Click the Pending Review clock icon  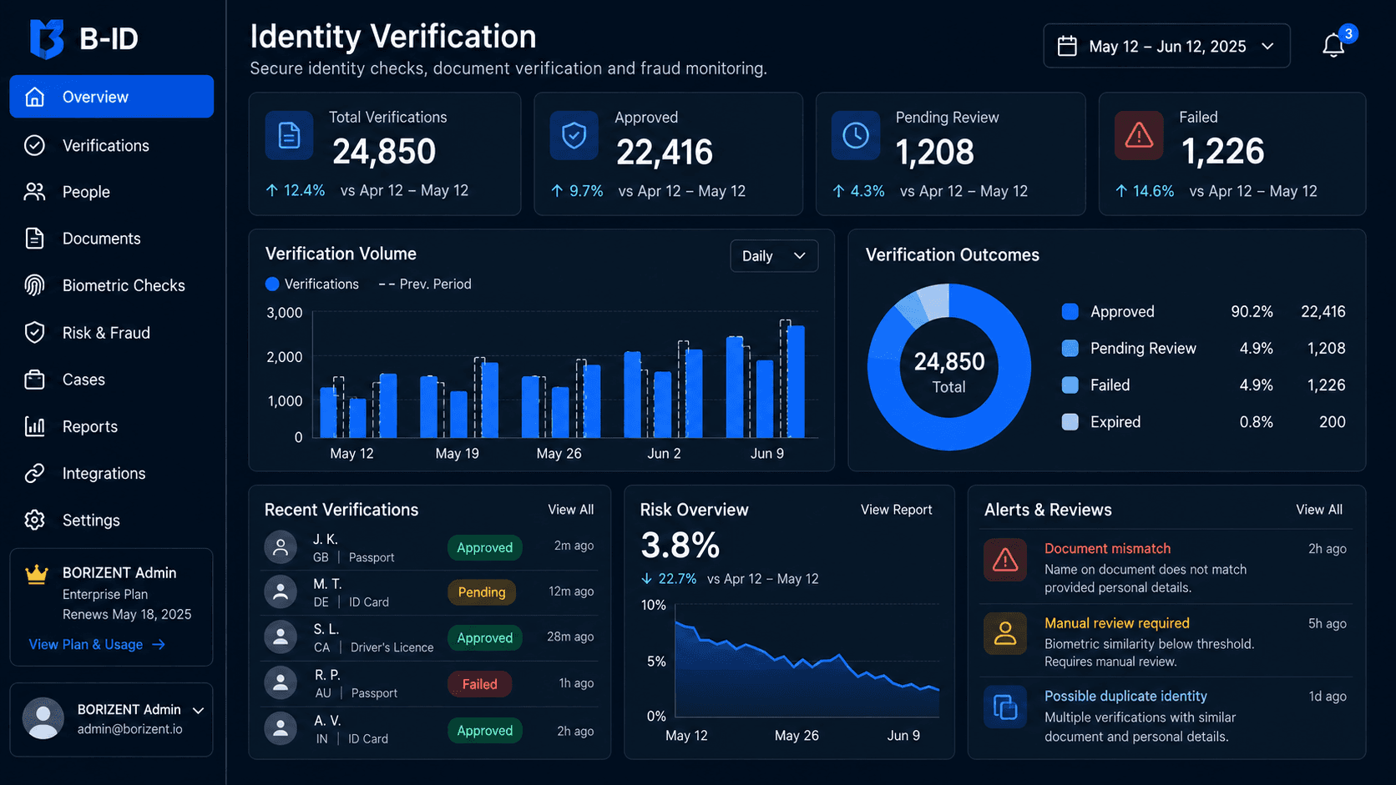coord(856,135)
